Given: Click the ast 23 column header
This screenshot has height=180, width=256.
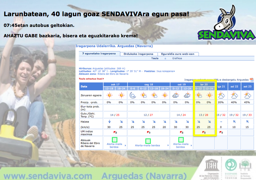Looking at the screenshot, I should (247, 86).
